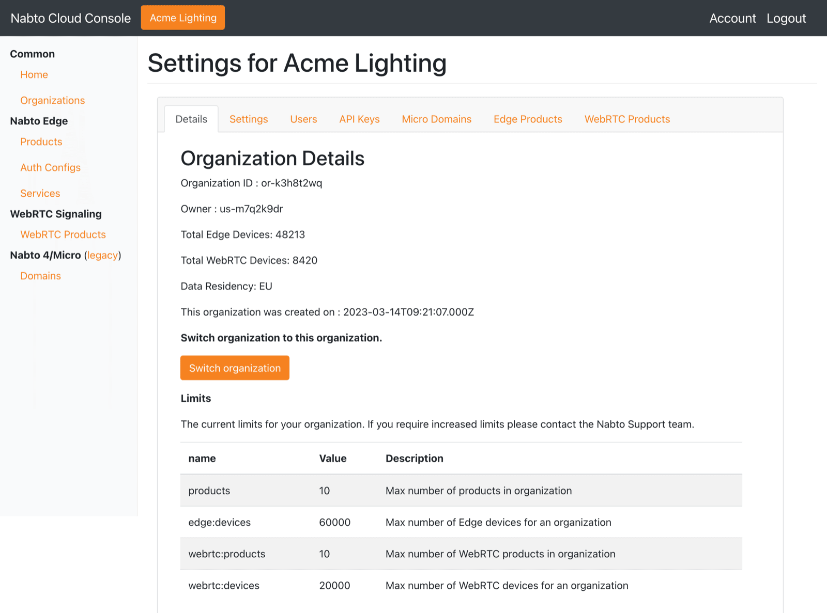Click the 'Organization Details' heading
827x613 pixels.
pyautogui.click(x=272, y=159)
